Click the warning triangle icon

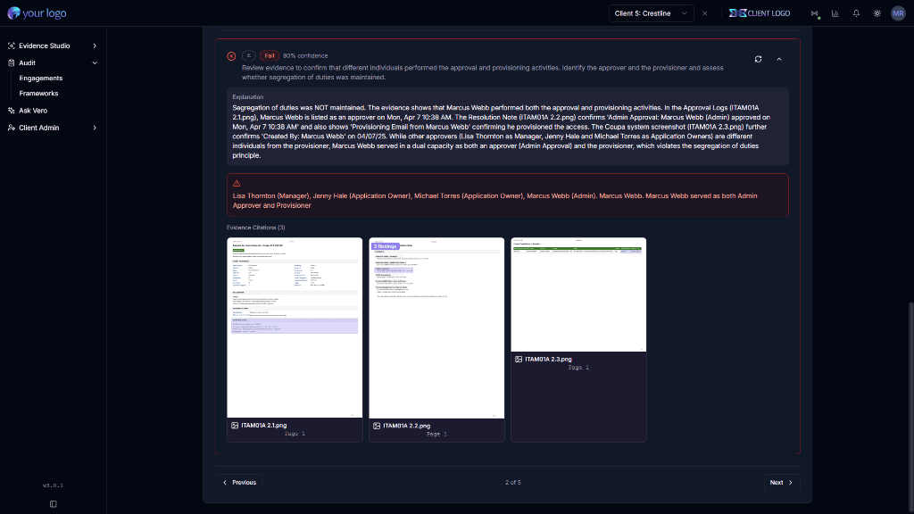(x=237, y=184)
